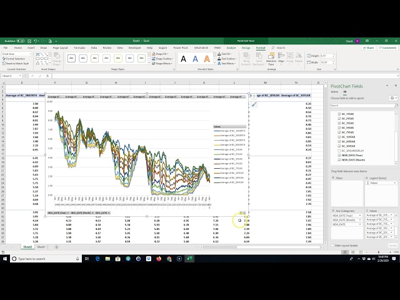This screenshot has width=400, height=300.
Task: Switch to the Analyze tab
Action: (x=231, y=47)
